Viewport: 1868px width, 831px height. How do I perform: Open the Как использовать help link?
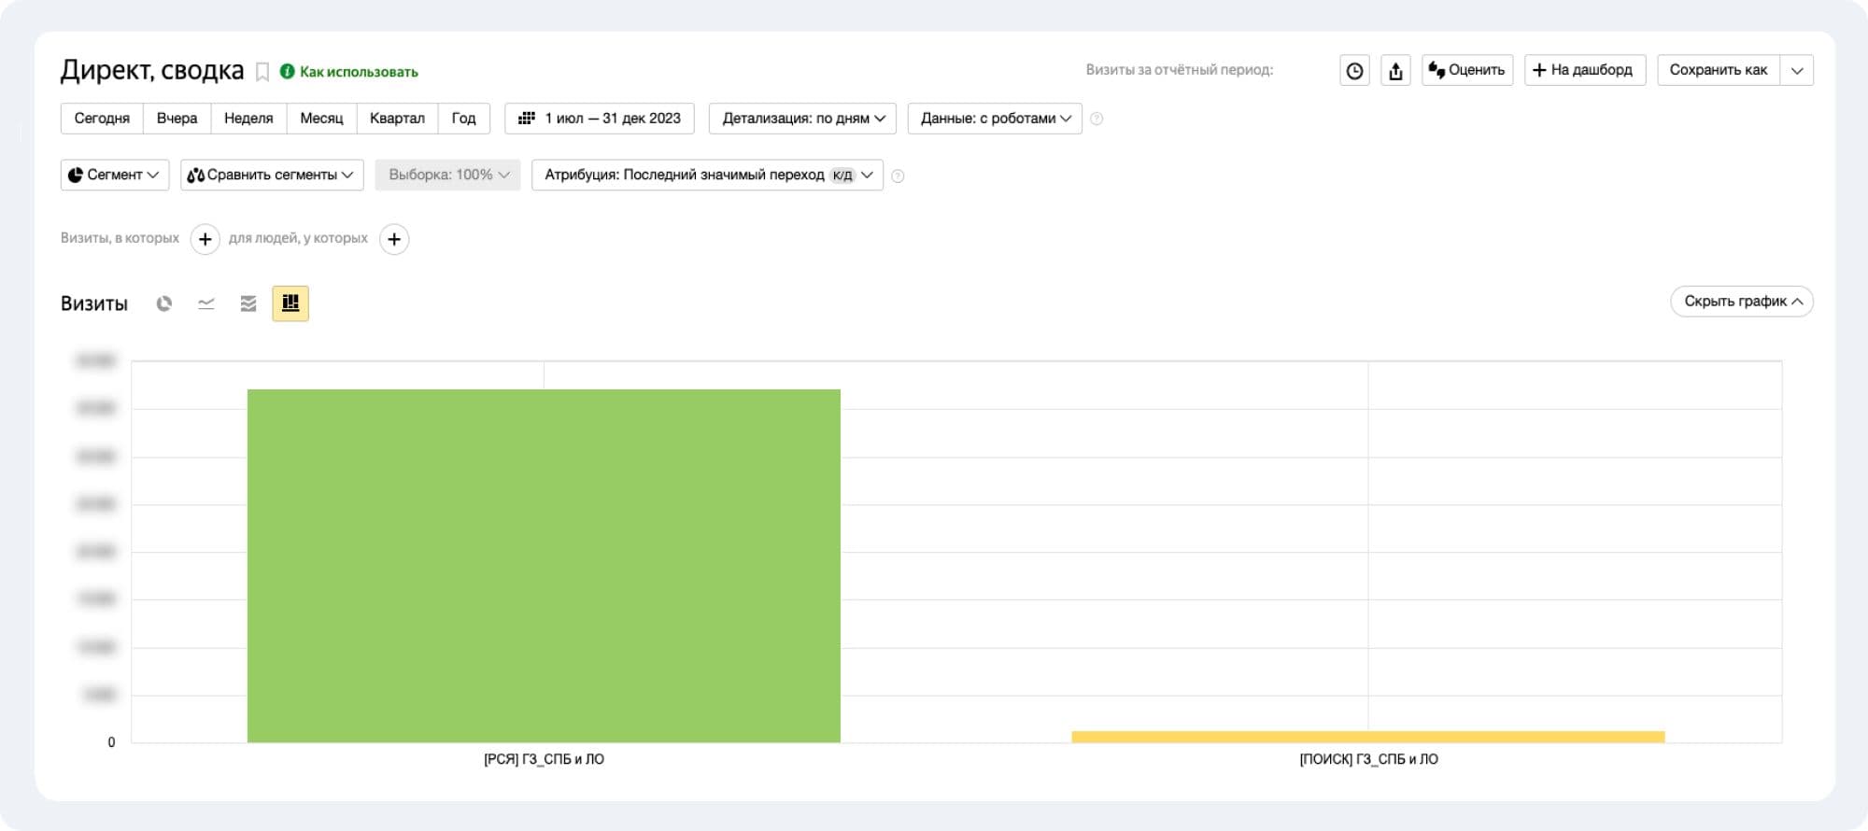[x=358, y=72]
